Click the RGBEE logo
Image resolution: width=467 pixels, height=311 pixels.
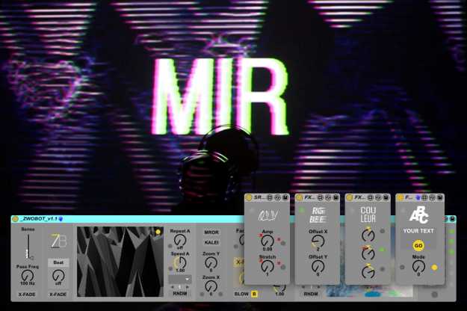pyautogui.click(x=318, y=215)
